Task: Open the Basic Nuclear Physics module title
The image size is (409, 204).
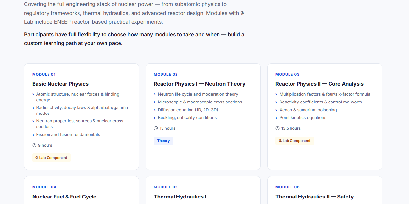Action: coord(60,84)
